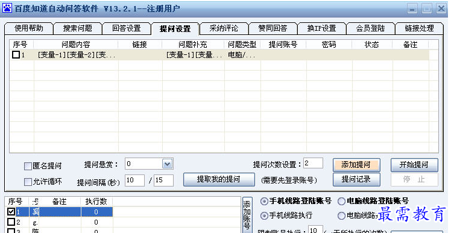The image size is (451, 233).
Task: Click the 停止 button
Action: [414, 179]
